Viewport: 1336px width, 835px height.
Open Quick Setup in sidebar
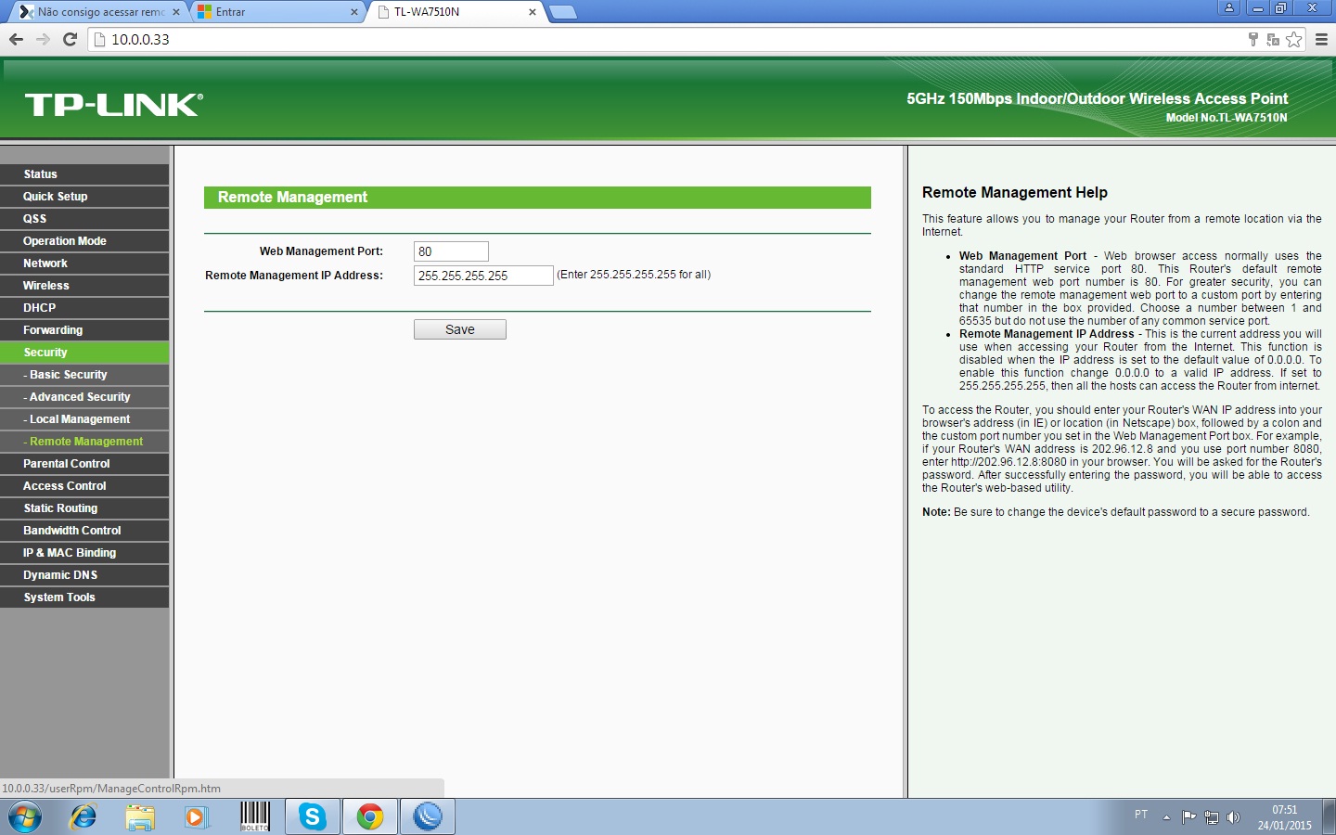pos(84,197)
